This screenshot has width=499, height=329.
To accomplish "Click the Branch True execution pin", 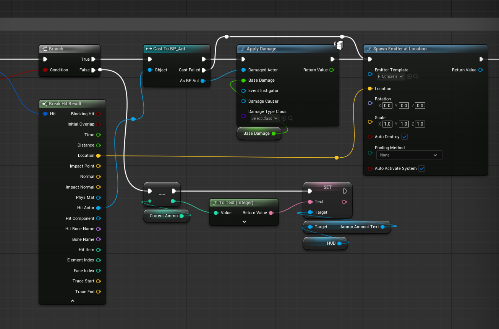I will pos(93,59).
